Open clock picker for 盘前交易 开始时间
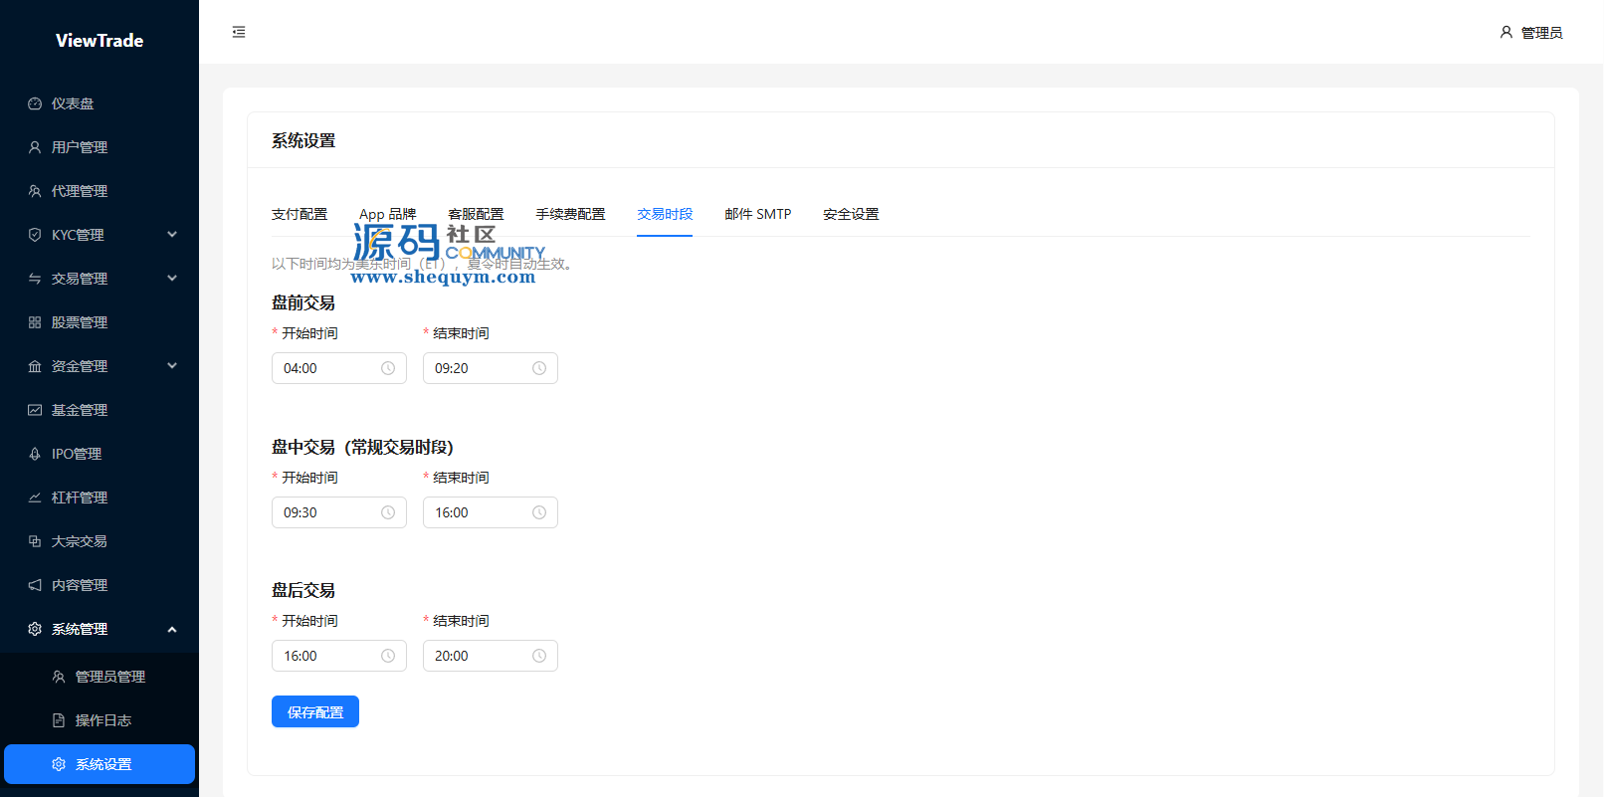The height and width of the screenshot is (797, 1604). coord(388,368)
